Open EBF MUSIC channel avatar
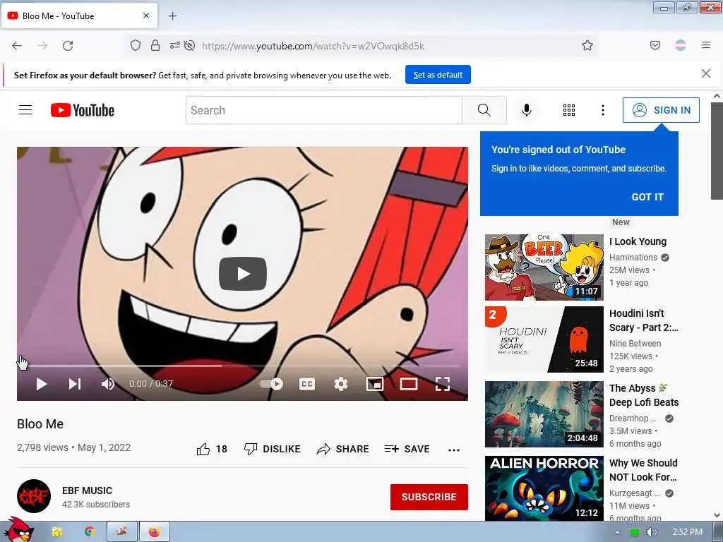 coord(34,496)
